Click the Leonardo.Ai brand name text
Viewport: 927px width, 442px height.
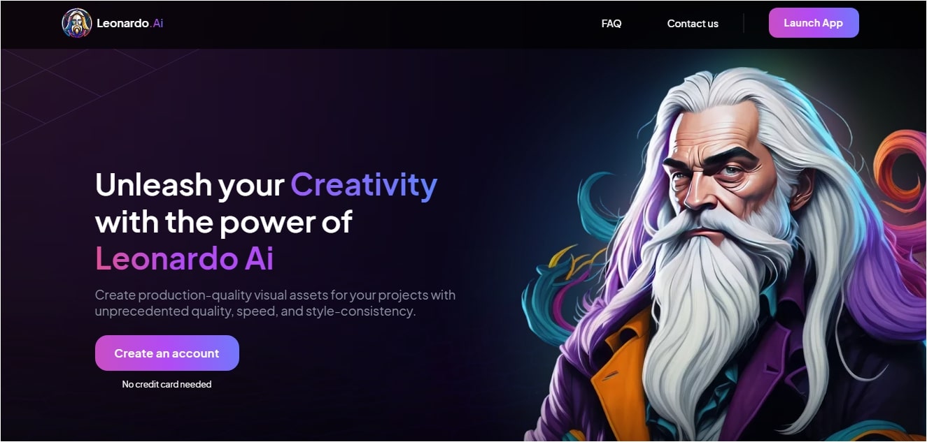[130, 23]
